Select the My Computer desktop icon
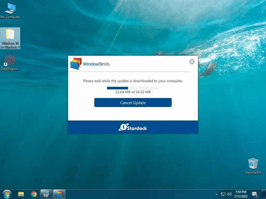Viewport: 266px width, 199px height. [x=10, y=11]
